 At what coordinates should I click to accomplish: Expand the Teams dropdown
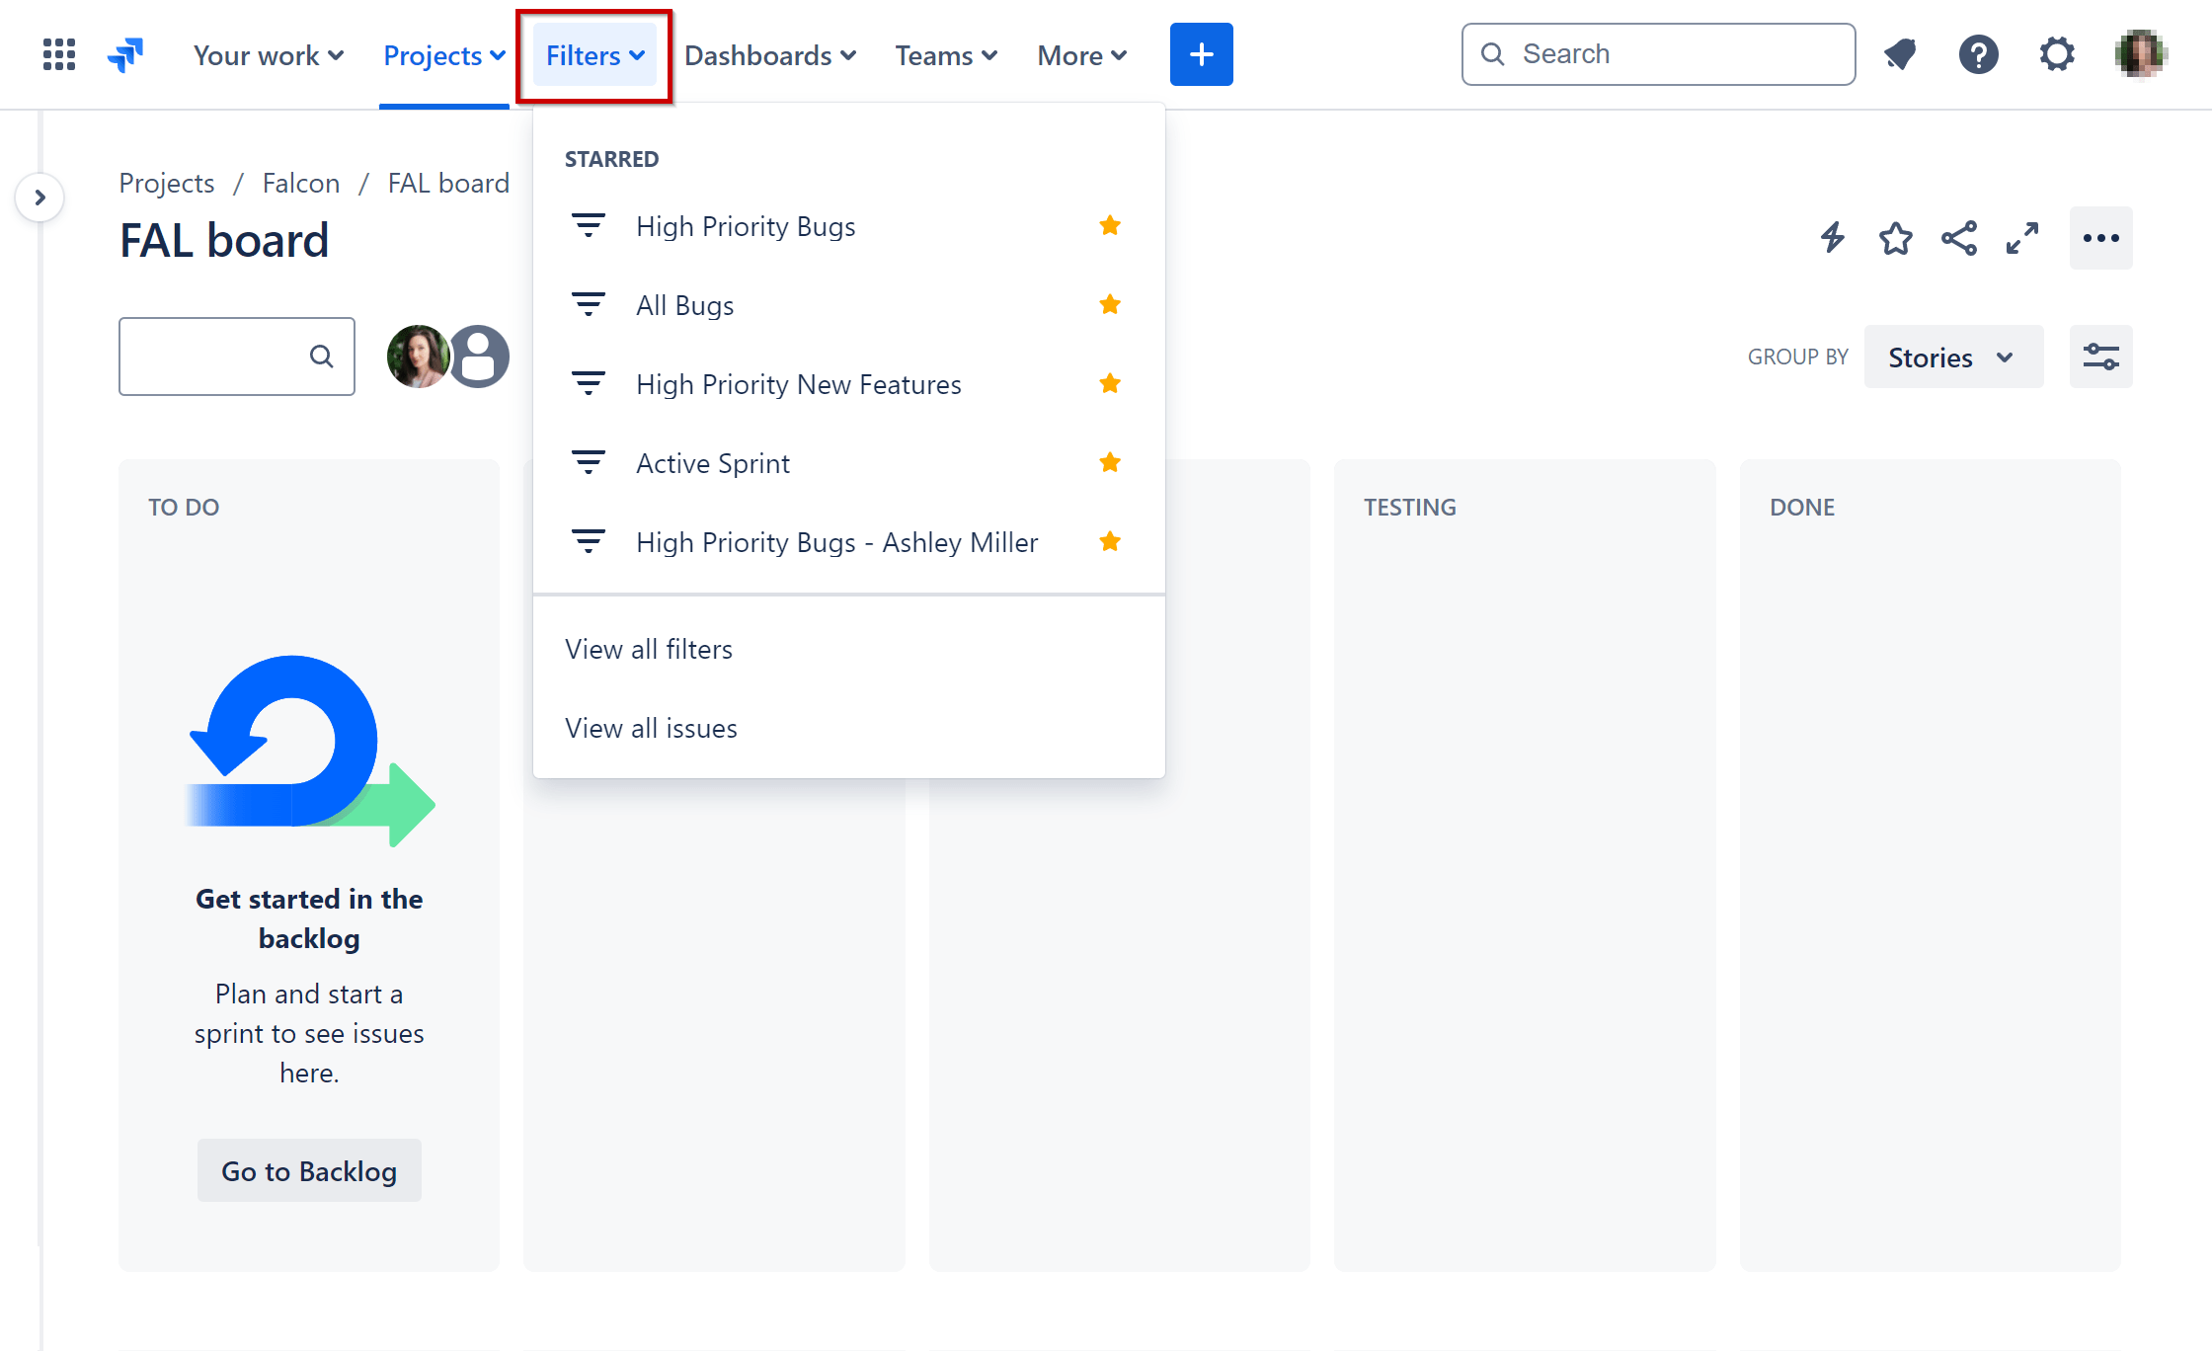coord(945,54)
